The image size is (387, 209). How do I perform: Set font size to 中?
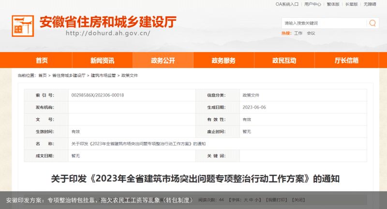pyautogui.click(x=252, y=200)
